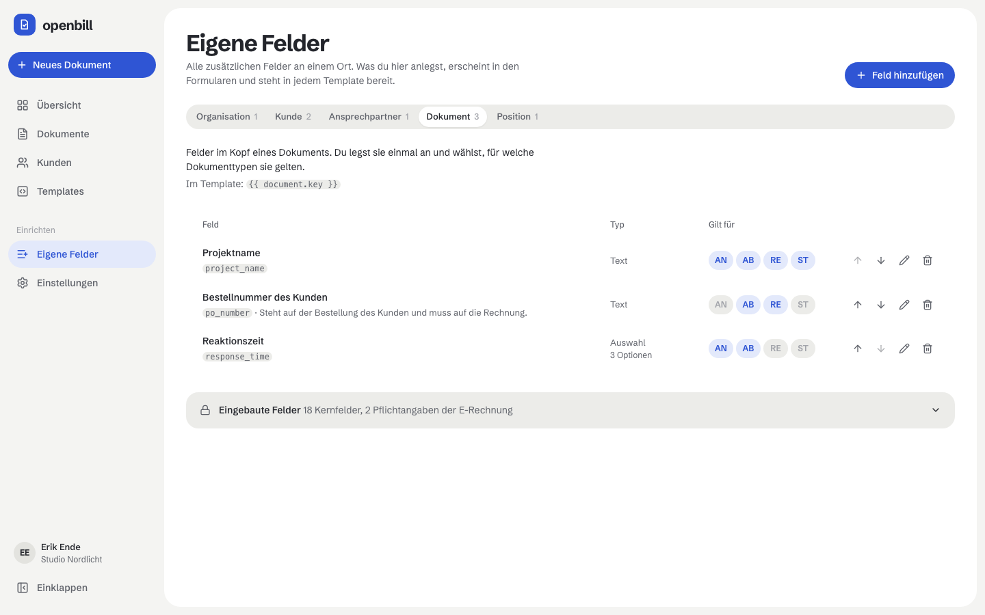Click the 3 Optionen text
This screenshot has height=615, width=985.
[631, 355]
